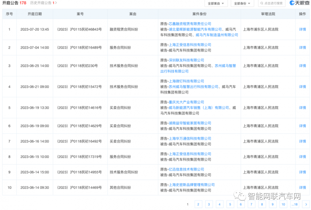Open plaintiff 芯鑫融资租赁有限责任公司 link
The image size is (311, 210).
(x=190, y=24)
